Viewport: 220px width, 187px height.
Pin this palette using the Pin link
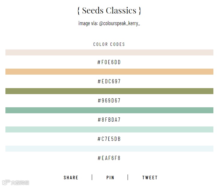[110, 178]
